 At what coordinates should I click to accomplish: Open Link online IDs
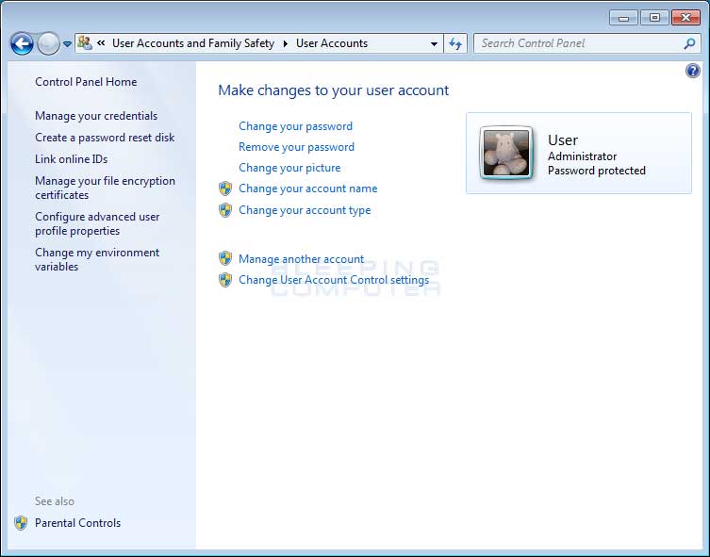click(71, 159)
